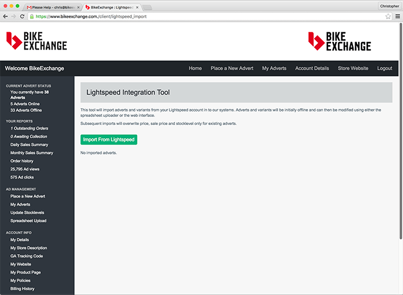Click the green padlock security icon

(32, 17)
